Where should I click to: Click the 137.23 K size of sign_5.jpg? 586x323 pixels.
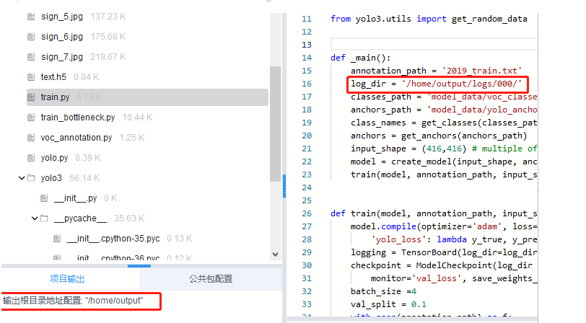[108, 17]
